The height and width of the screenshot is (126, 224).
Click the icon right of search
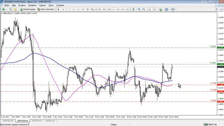(x=222, y=9)
